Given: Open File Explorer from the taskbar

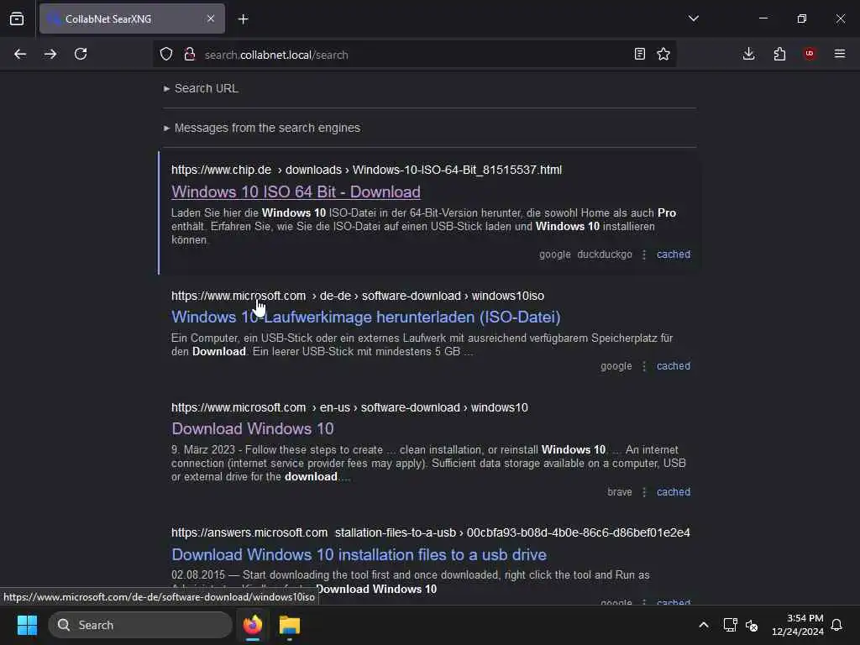Looking at the screenshot, I should pyautogui.click(x=290, y=625).
